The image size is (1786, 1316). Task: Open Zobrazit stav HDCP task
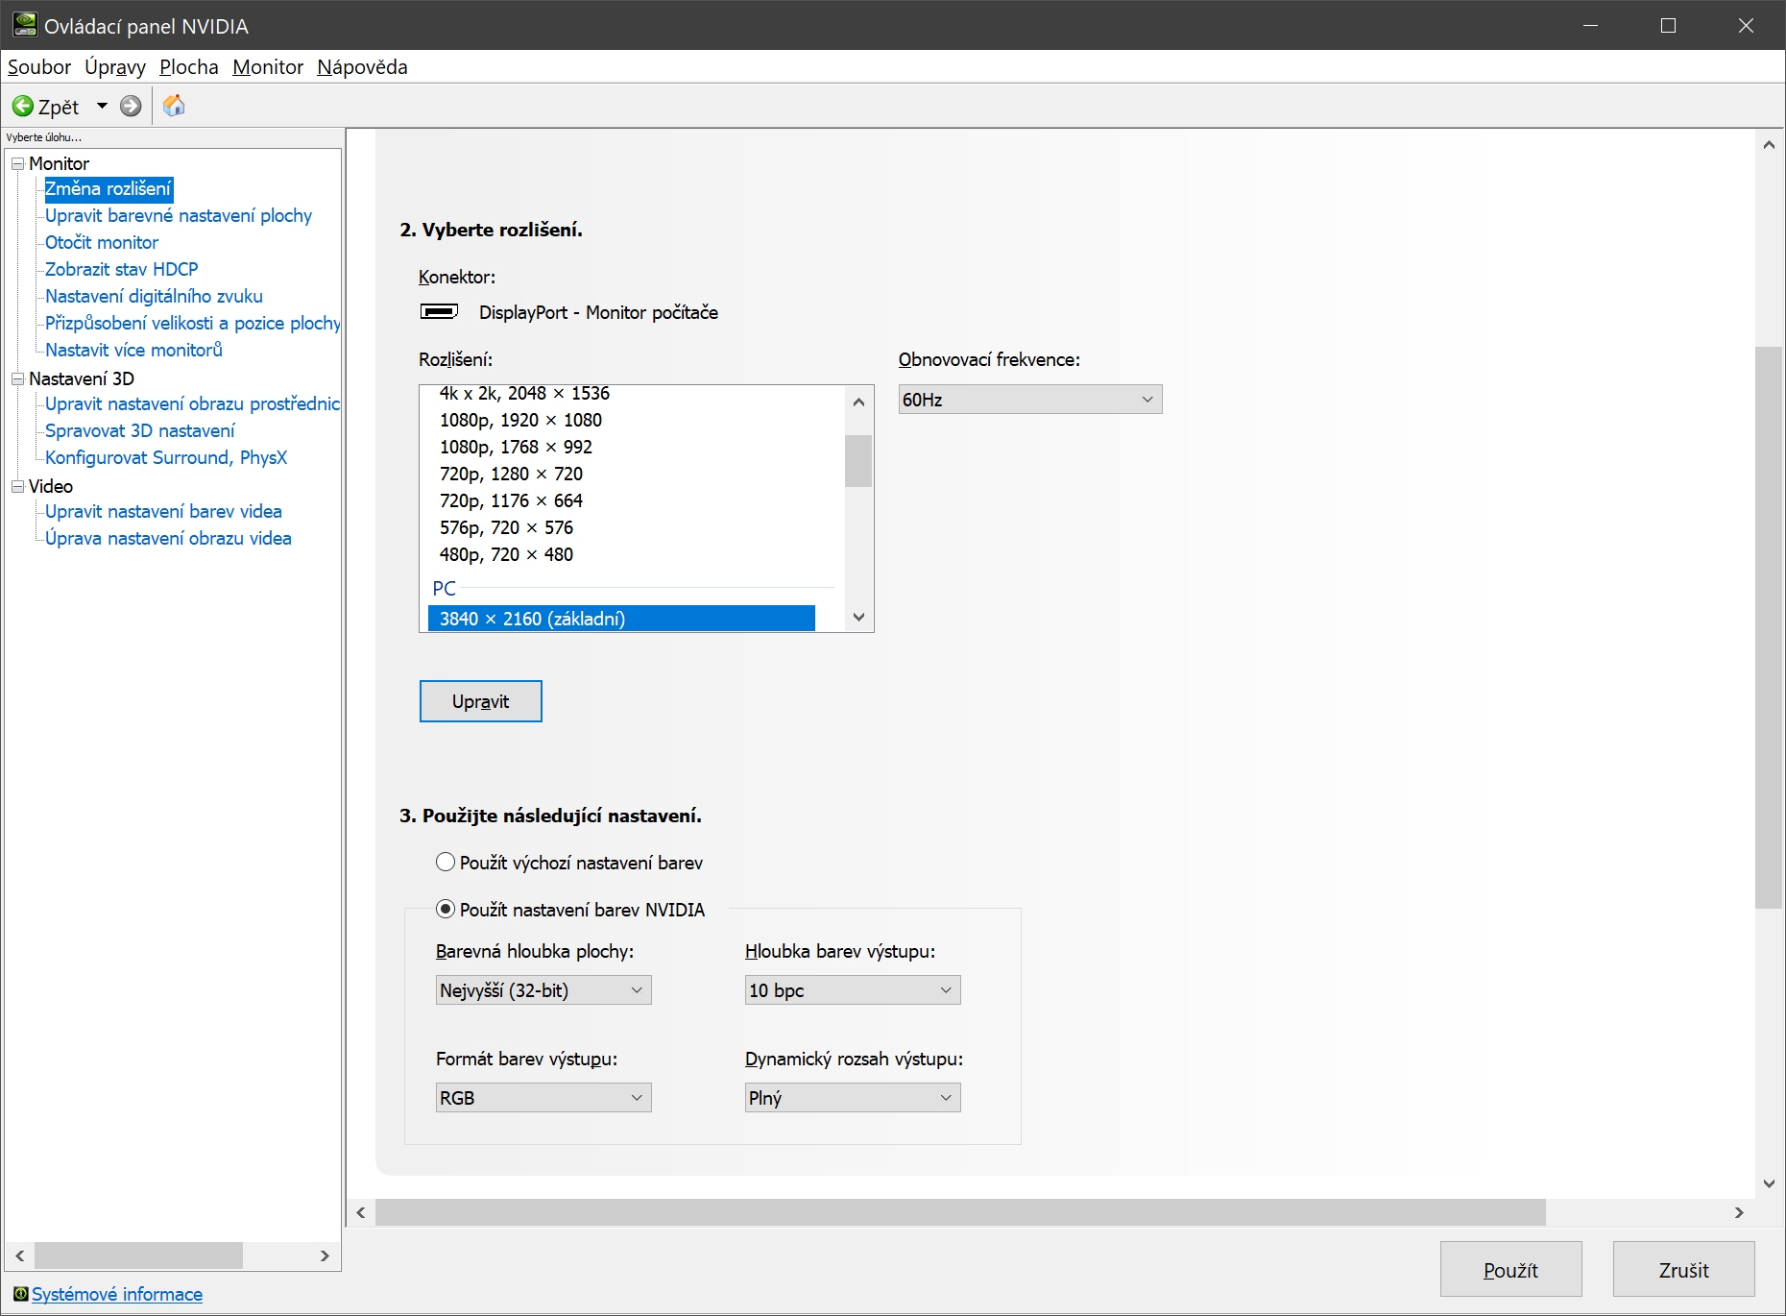(x=122, y=269)
